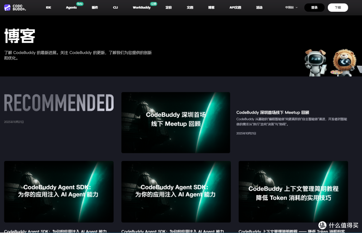
Task: Click the CodeBuddy logo in the header
Action: click(x=15, y=8)
